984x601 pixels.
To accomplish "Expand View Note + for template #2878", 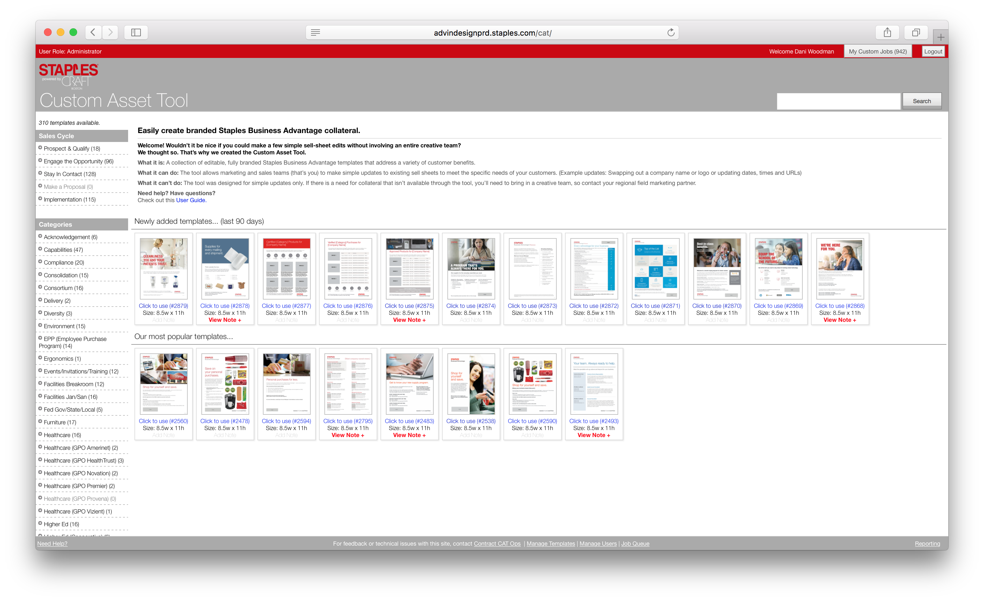I will [225, 320].
